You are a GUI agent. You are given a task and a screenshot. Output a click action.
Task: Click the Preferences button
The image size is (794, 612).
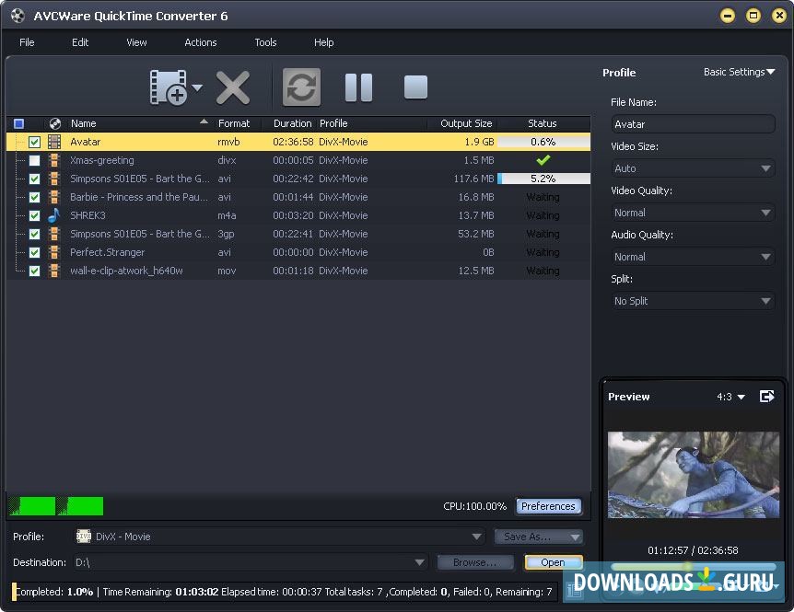click(548, 505)
